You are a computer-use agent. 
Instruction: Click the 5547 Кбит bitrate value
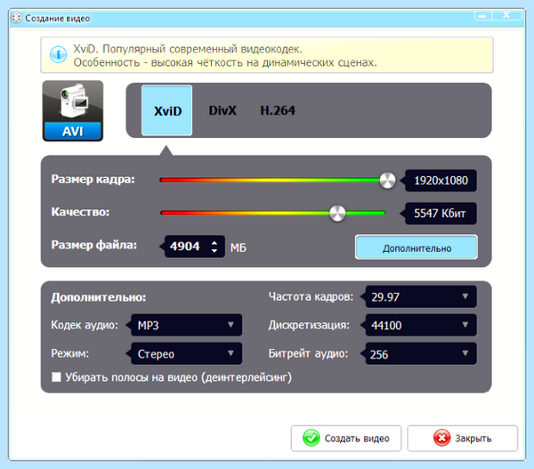pyautogui.click(x=441, y=214)
